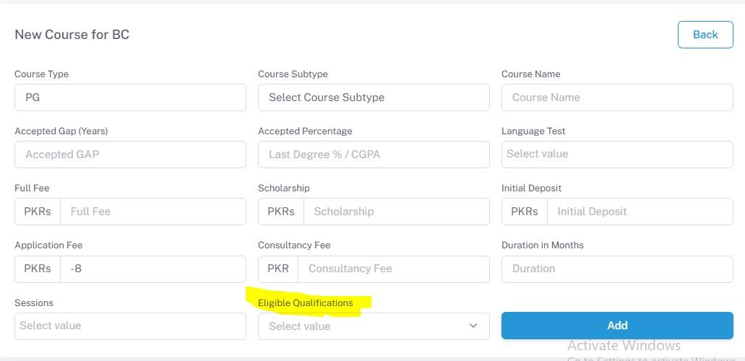Open the Language Test select field
This screenshot has height=361, width=745.
(x=617, y=155)
